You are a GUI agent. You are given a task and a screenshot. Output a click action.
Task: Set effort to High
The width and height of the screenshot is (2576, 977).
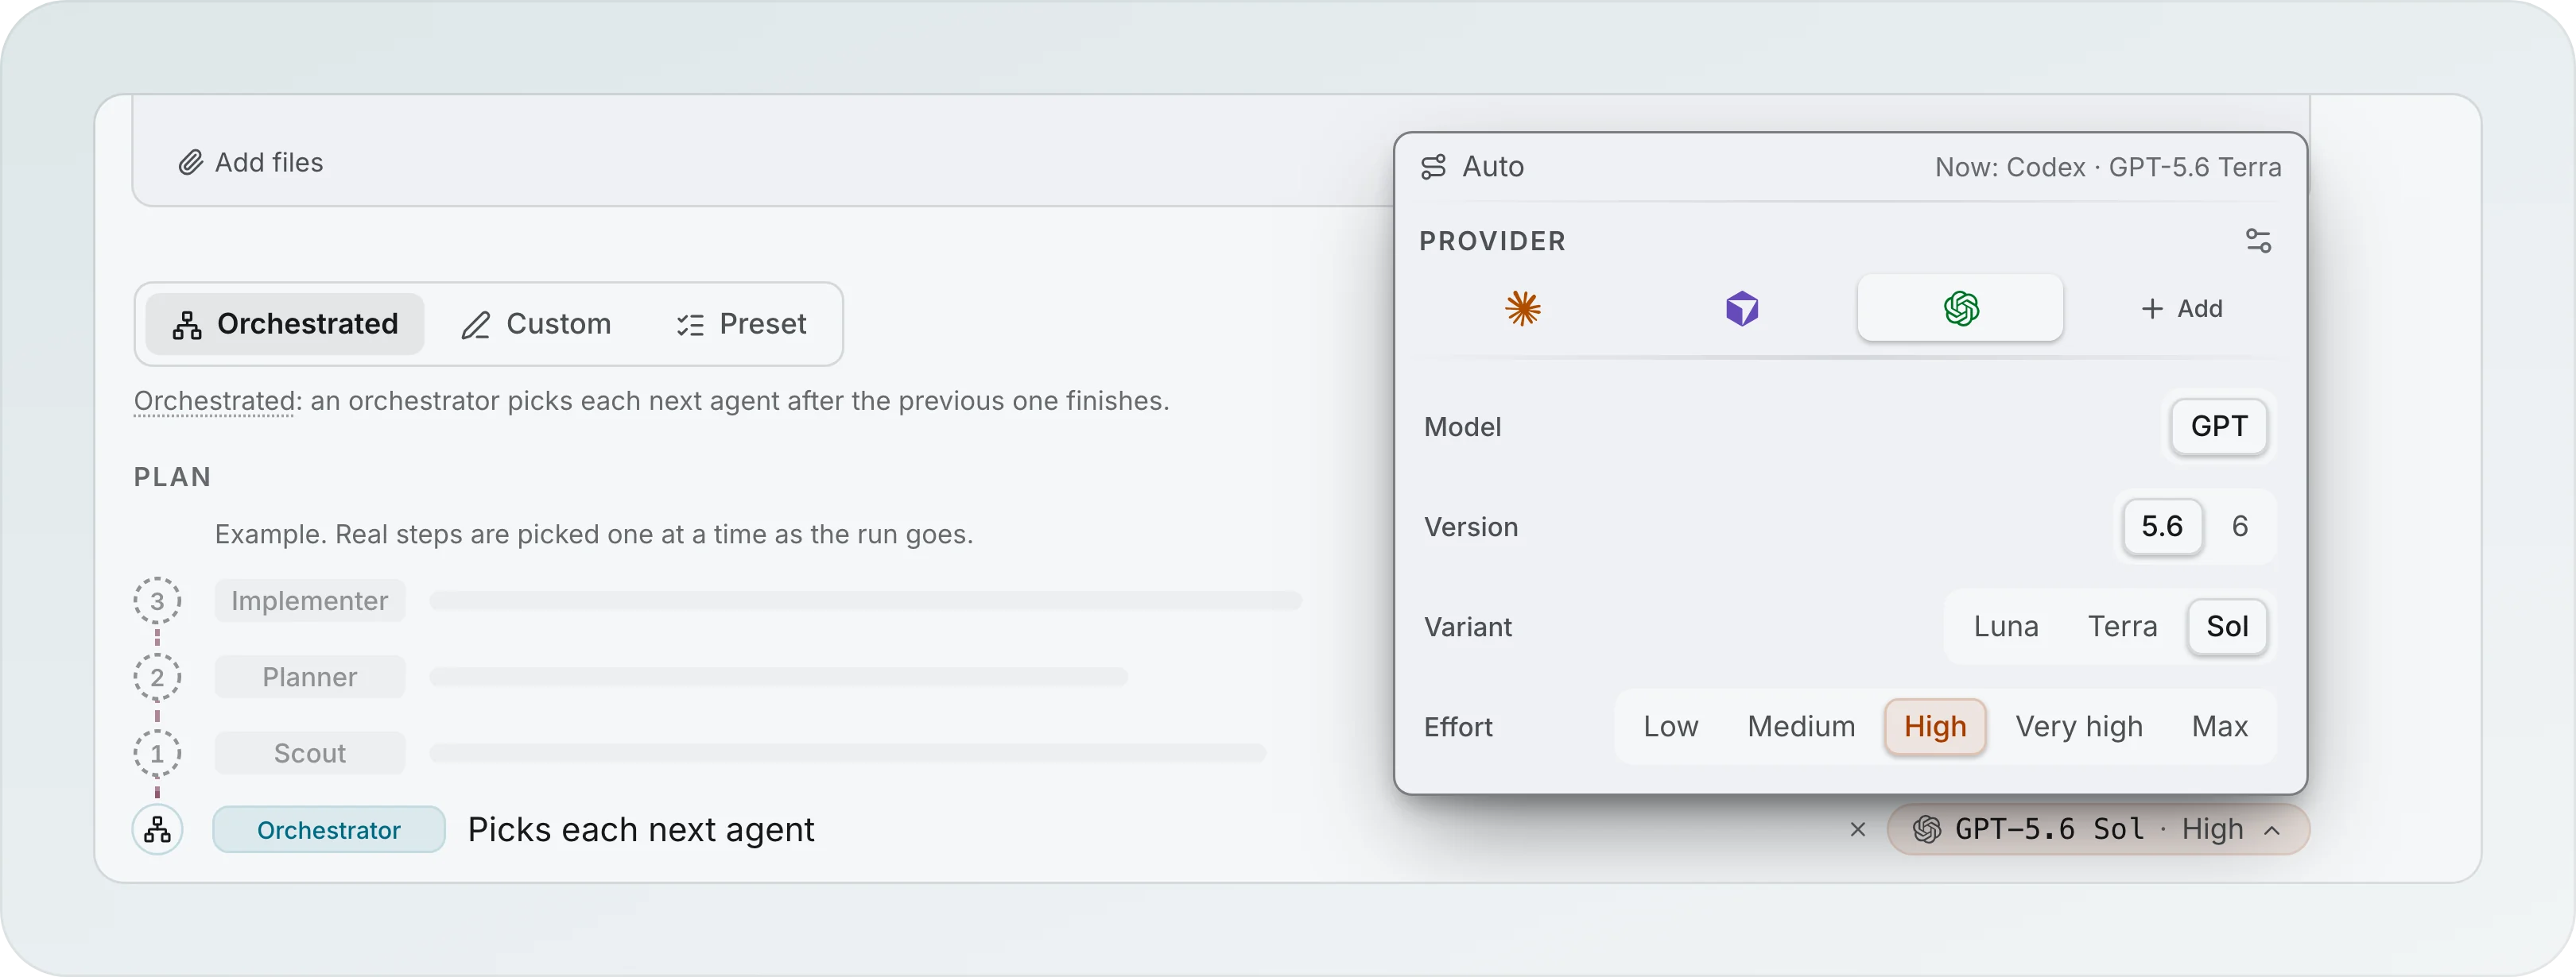pos(1934,726)
